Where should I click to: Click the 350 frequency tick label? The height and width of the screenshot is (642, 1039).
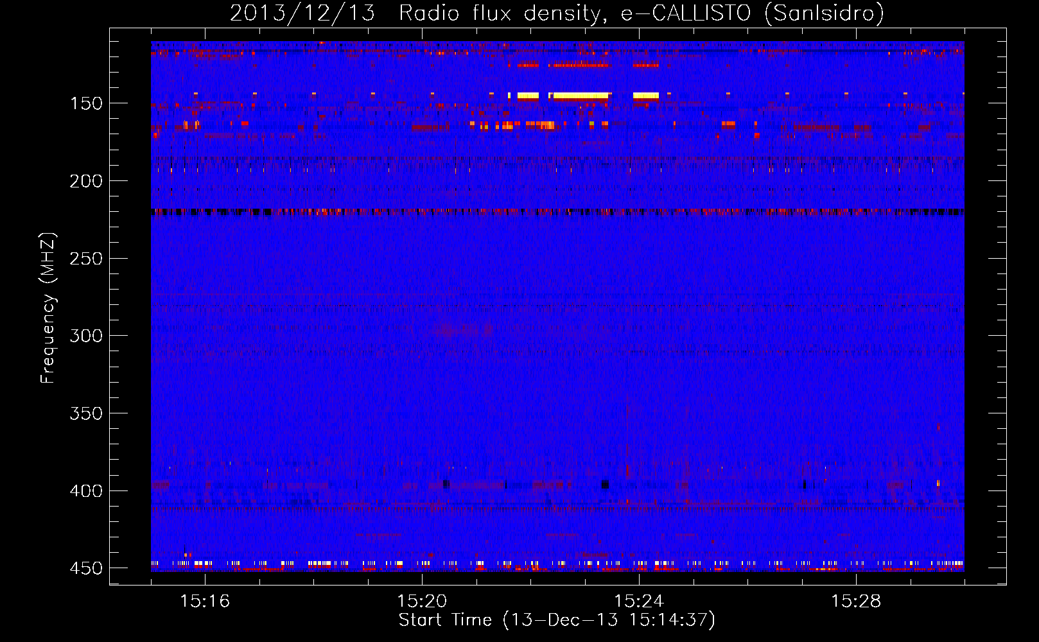(85, 413)
